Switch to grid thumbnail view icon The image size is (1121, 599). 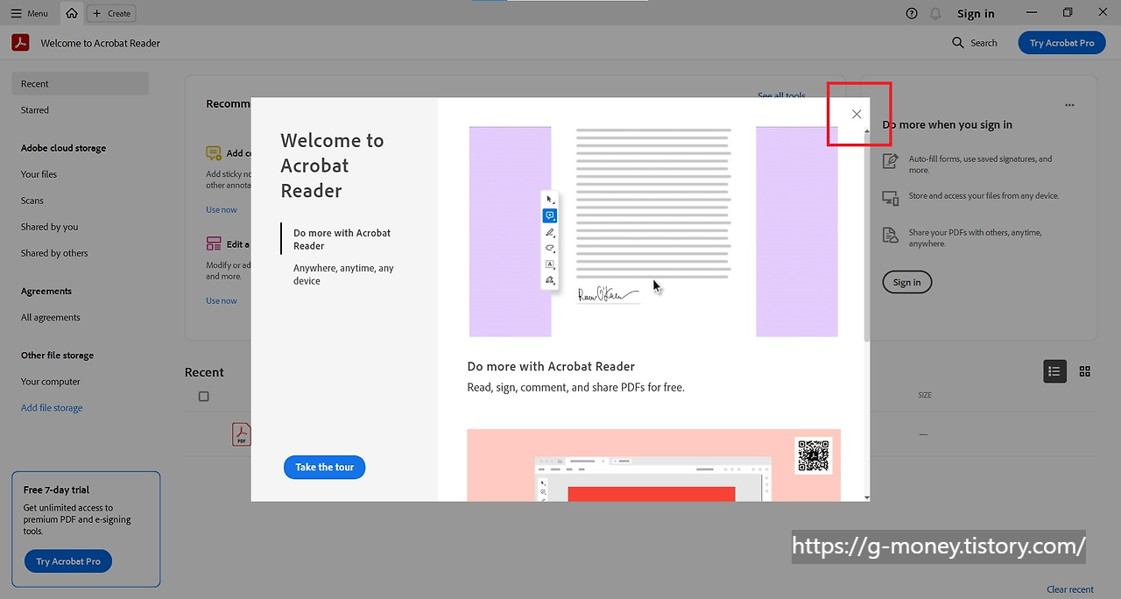click(1085, 371)
